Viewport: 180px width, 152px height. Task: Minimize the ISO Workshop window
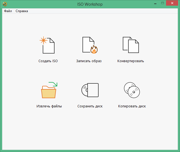pos(155,3)
